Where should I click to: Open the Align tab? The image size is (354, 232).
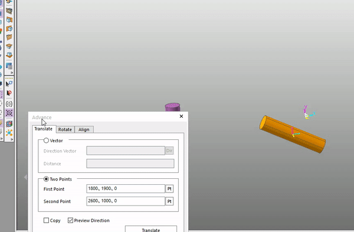(84, 129)
